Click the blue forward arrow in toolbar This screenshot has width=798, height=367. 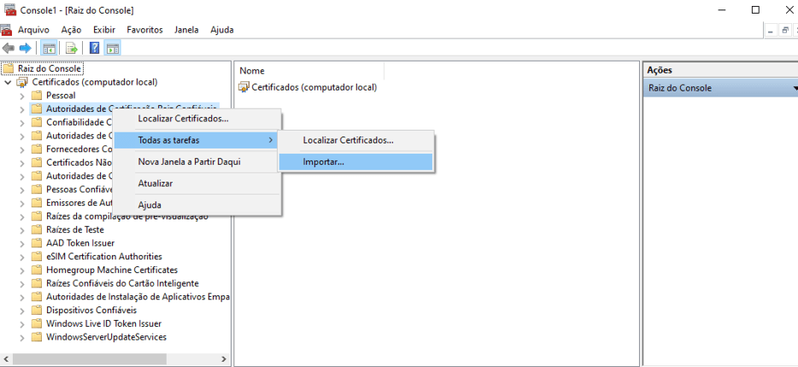[x=26, y=48]
